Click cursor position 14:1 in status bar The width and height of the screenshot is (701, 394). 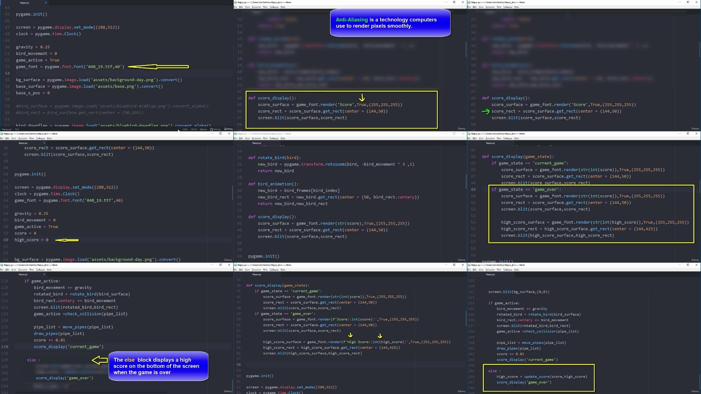click(17, 129)
